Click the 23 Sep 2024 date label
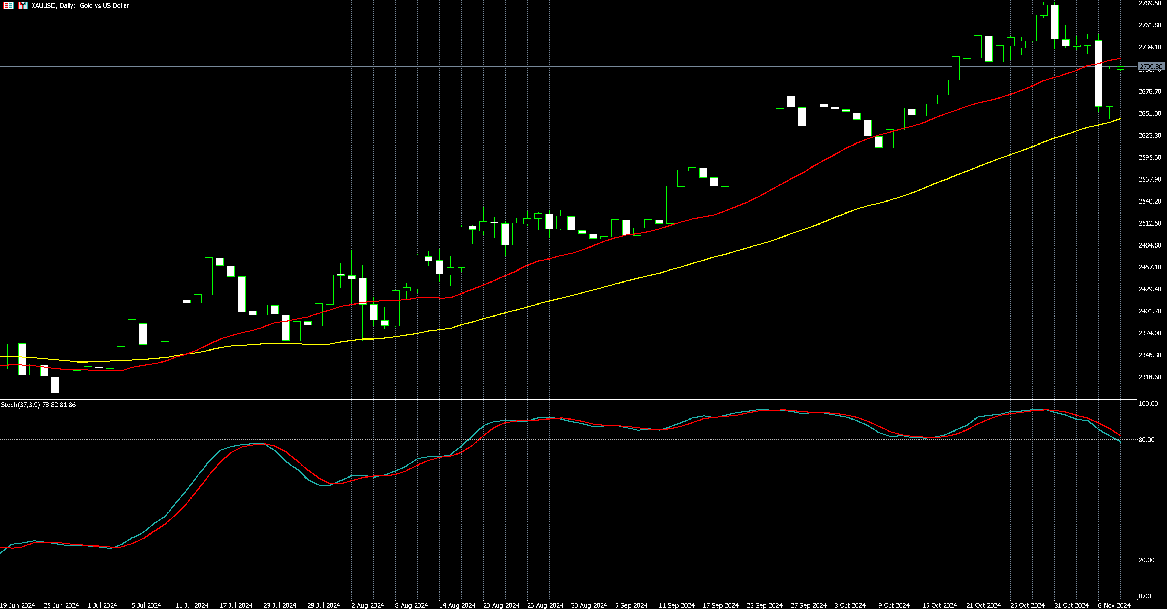The image size is (1167, 609). (x=764, y=605)
